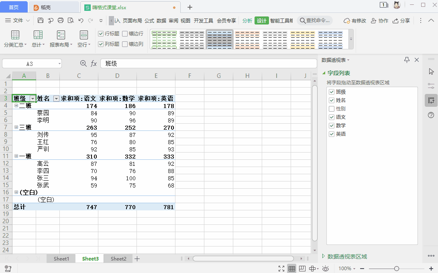Click the pivot field list icon in right sidebar
This screenshot has height=273, width=438.
[x=430, y=100]
